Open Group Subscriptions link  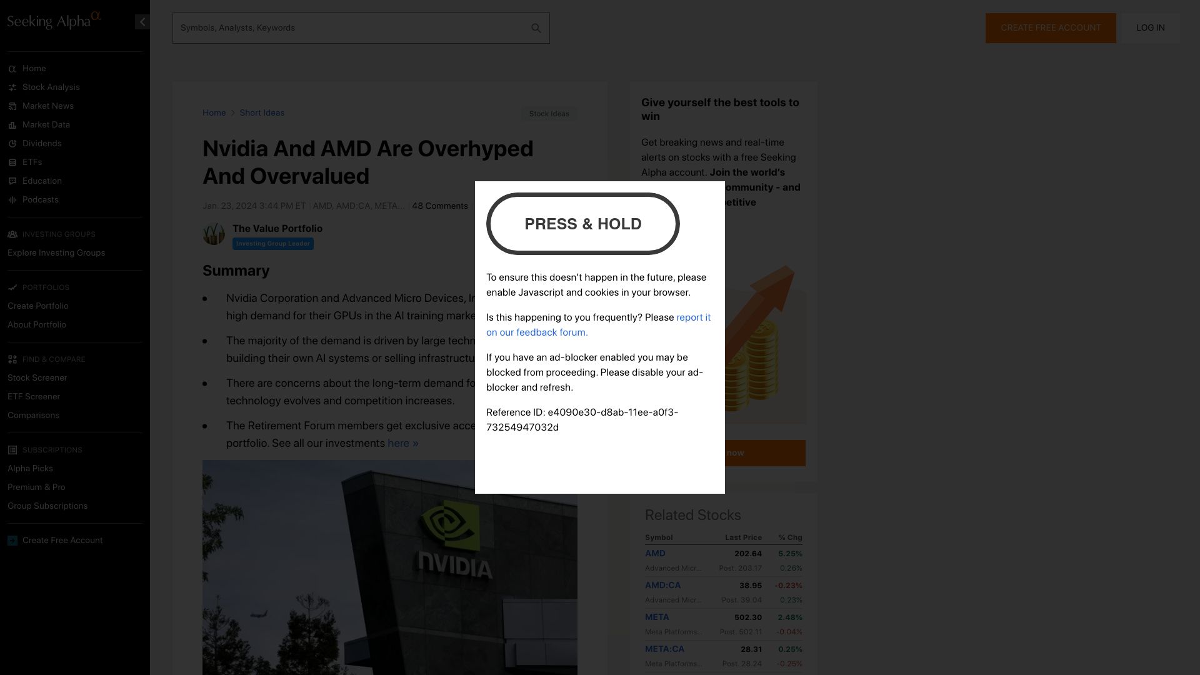tap(47, 506)
